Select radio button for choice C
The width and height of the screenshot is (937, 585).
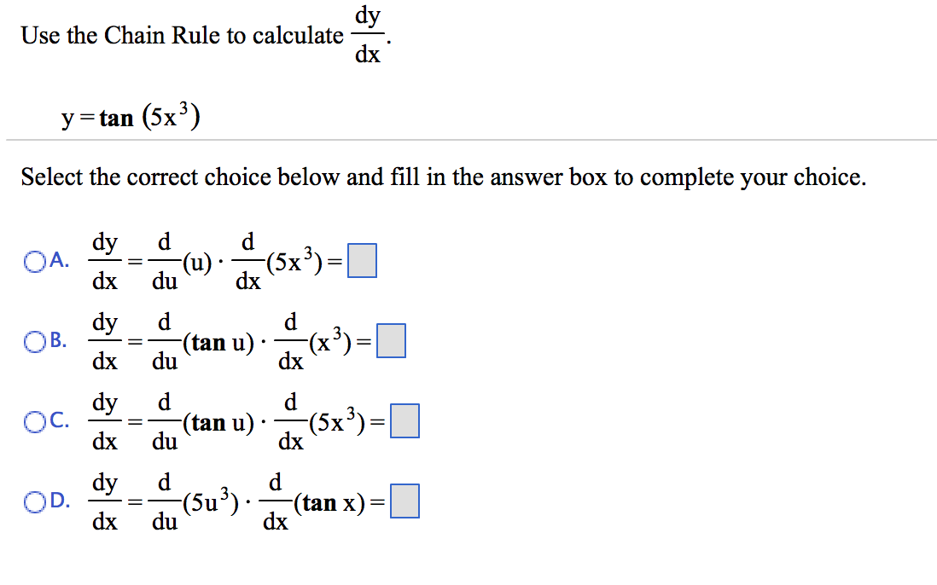pos(35,420)
